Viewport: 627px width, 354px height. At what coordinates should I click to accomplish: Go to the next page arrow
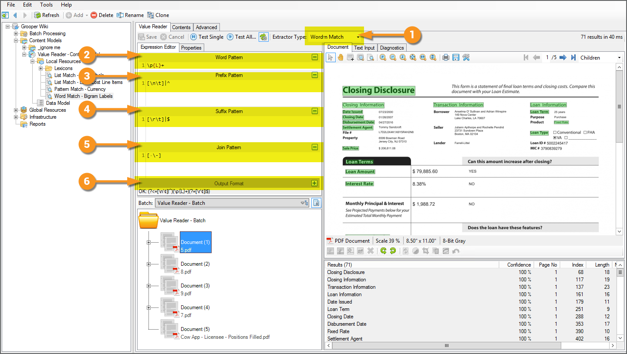point(563,57)
